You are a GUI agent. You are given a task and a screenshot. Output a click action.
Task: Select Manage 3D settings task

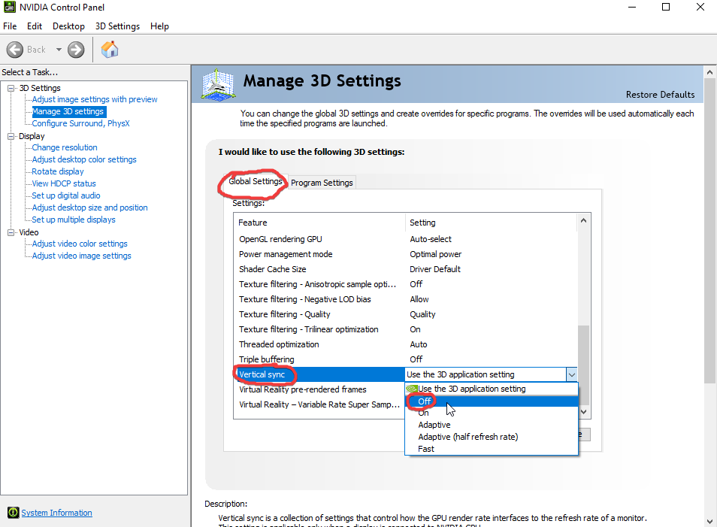[68, 111]
